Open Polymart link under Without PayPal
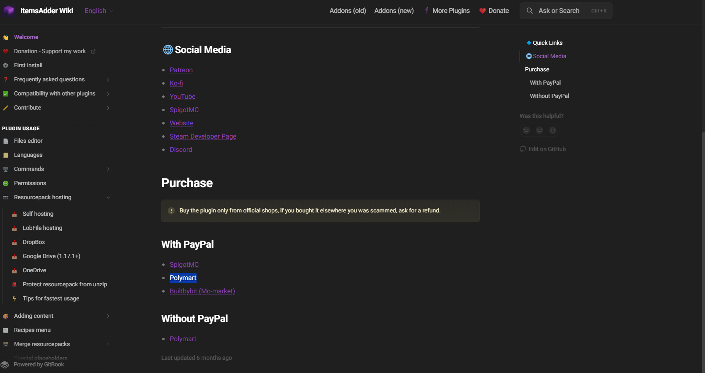The width and height of the screenshot is (705, 373). pyautogui.click(x=183, y=339)
